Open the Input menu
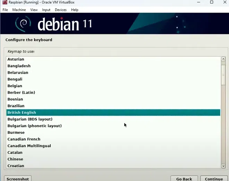The width and height of the screenshot is (229, 181). click(46, 10)
